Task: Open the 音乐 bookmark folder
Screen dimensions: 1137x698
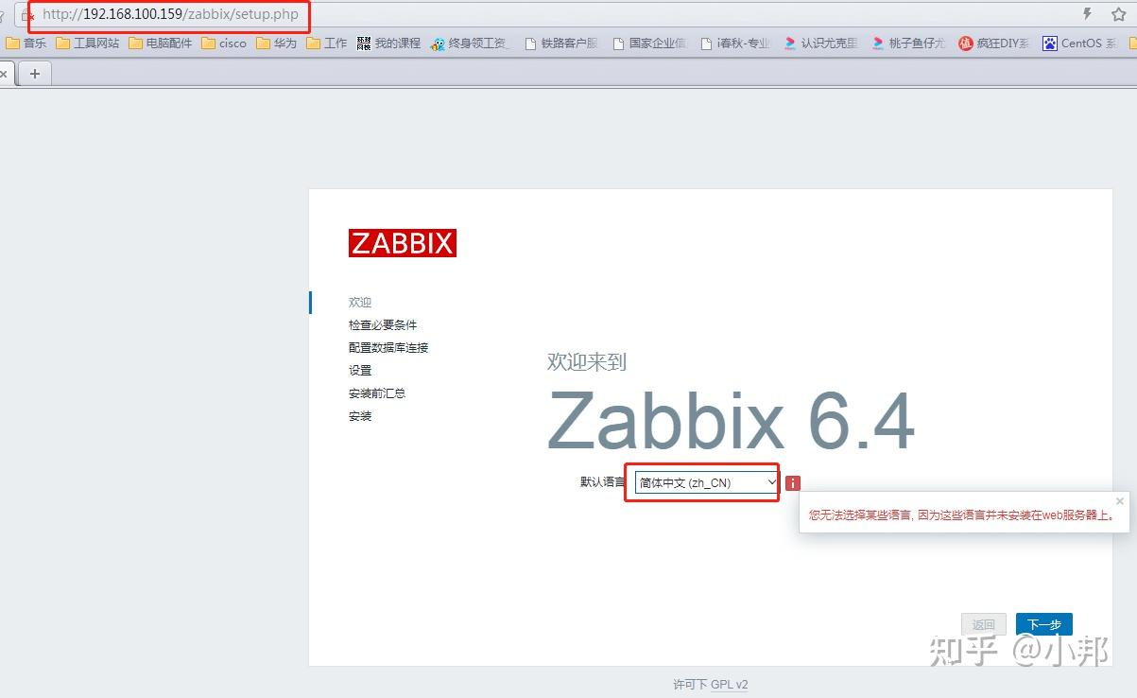Action: pyautogui.click(x=26, y=43)
